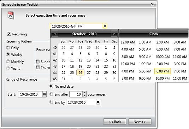
Task: Pick 5:00 PM in the Clock panel
Action: click(145, 71)
